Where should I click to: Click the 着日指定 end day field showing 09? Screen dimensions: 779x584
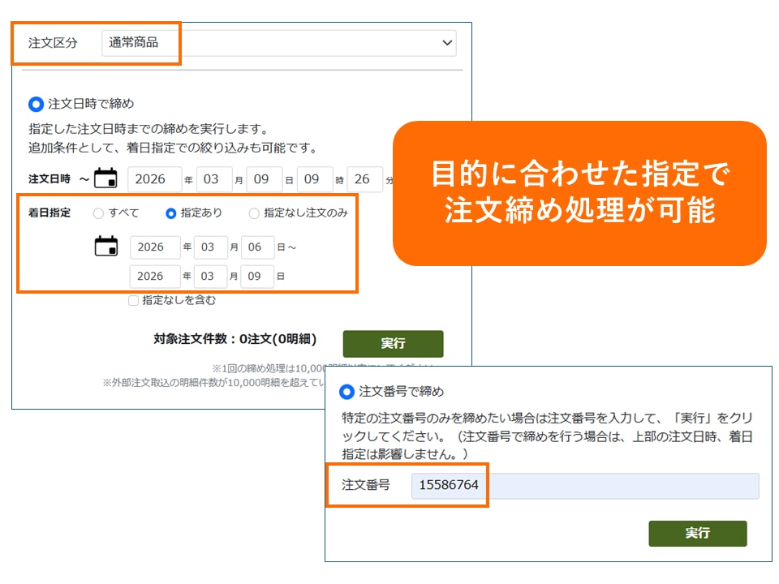click(x=258, y=276)
